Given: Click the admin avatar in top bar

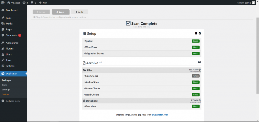Looking at the screenshot, I should (253, 3).
